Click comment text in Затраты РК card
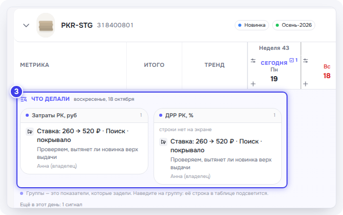Viewport: 343px width, 215px height. pyautogui.click(x=87, y=153)
